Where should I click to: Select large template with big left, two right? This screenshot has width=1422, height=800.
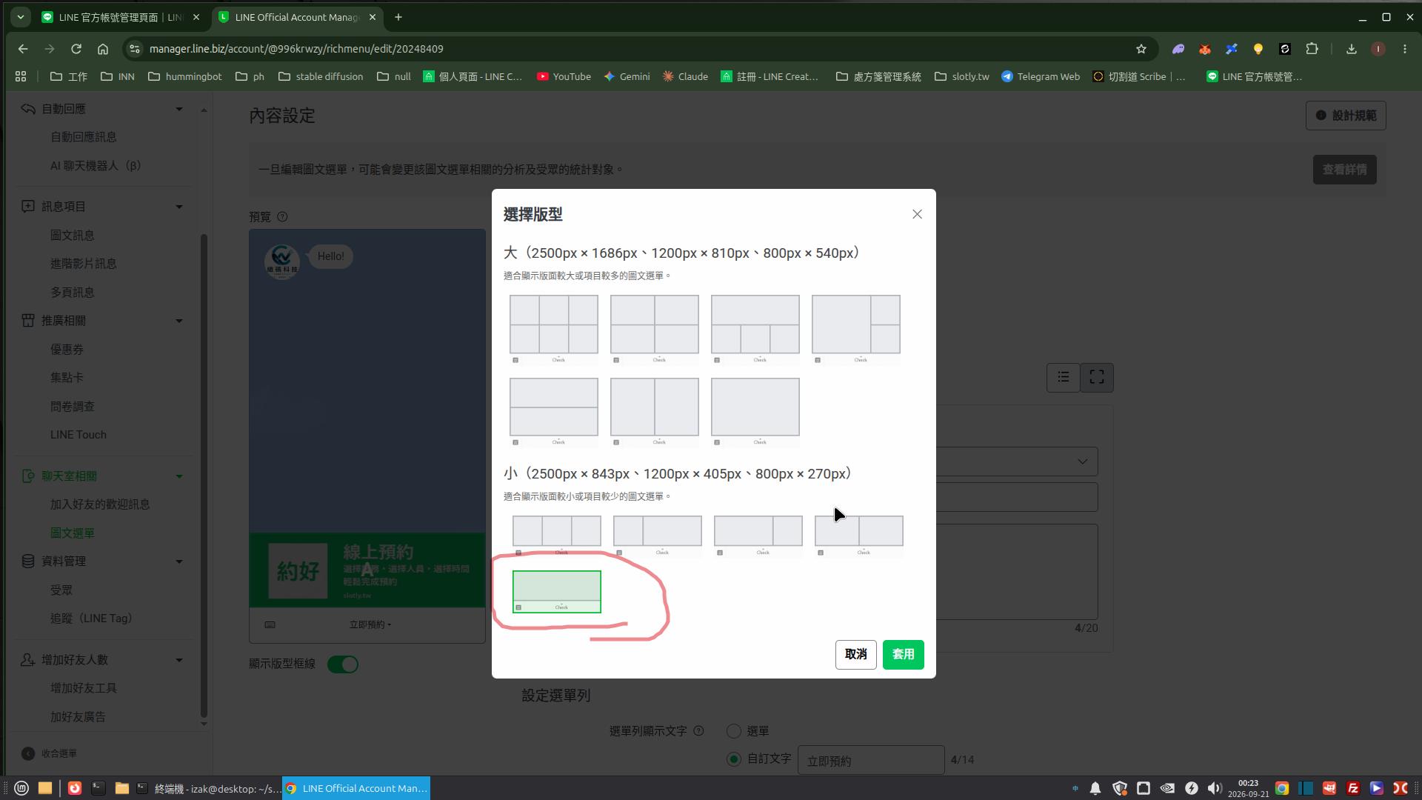856,329
